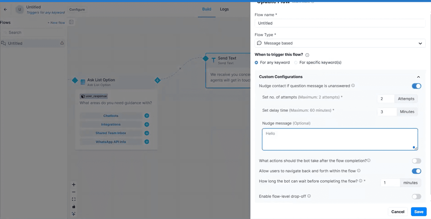This screenshot has width=431, height=219.
Task: Click info icon beside trigger flow question
Action: (307, 55)
